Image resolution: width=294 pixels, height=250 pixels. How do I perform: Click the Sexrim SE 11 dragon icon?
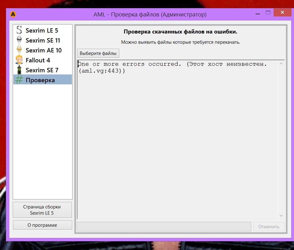[x=19, y=40]
